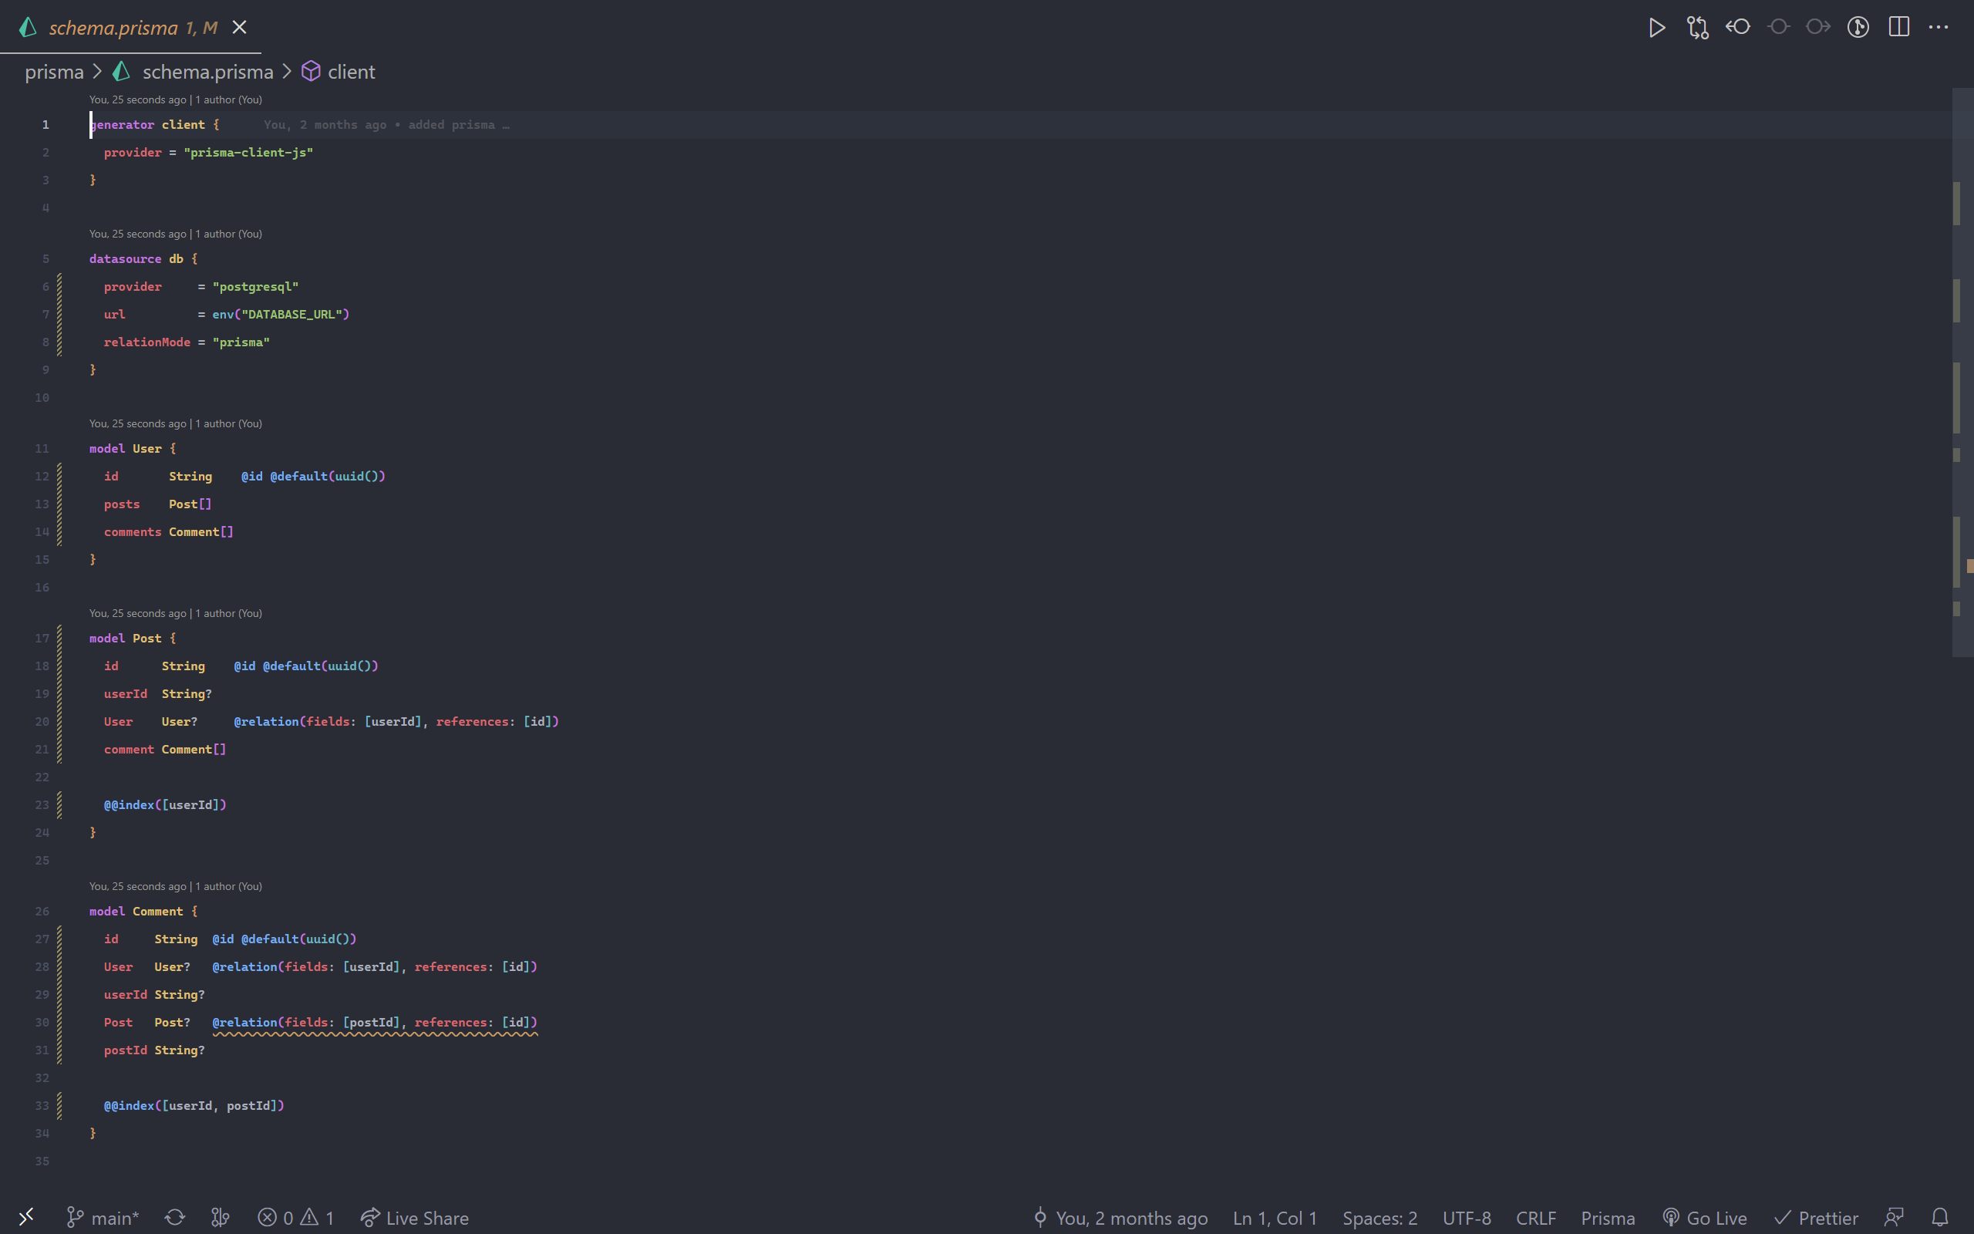Click Ln 1, Col 1 to jump to a line

(x=1275, y=1218)
